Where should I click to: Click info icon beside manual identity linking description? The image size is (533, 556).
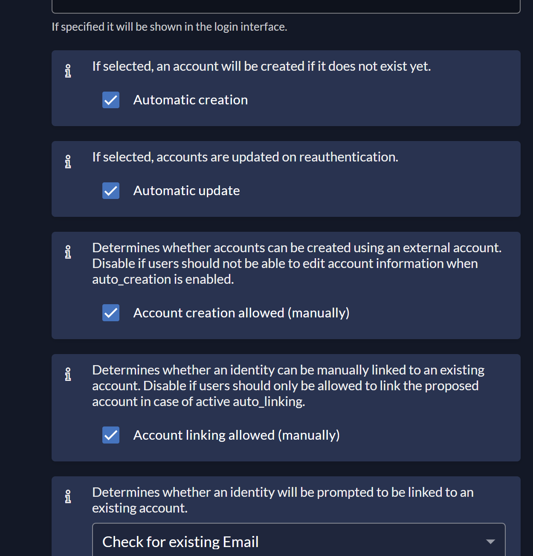(68, 375)
